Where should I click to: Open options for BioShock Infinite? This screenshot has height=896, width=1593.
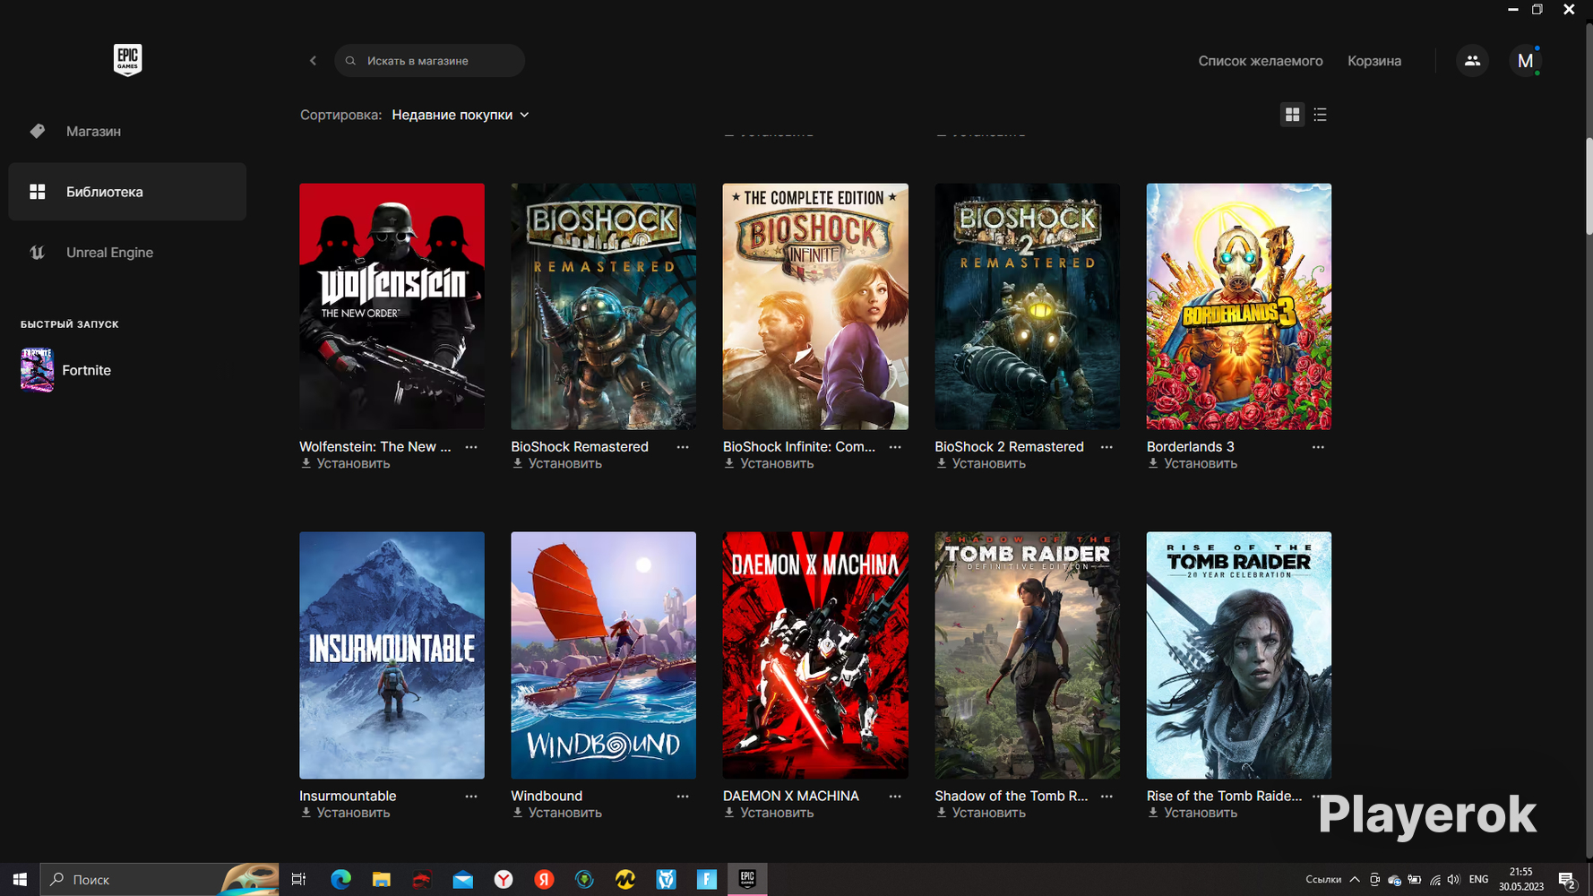(x=895, y=447)
